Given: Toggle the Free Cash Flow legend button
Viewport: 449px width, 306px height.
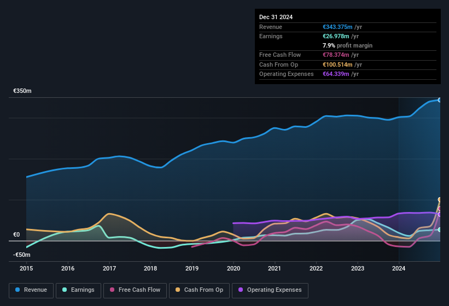Looking at the screenshot, I should [x=135, y=290].
